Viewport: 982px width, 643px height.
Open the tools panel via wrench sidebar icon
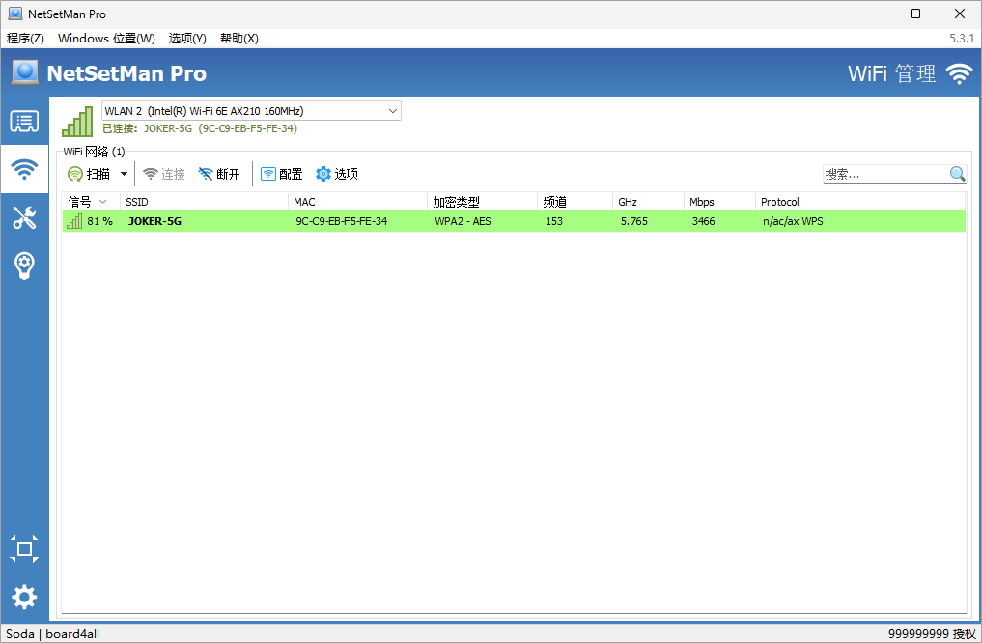coord(24,217)
